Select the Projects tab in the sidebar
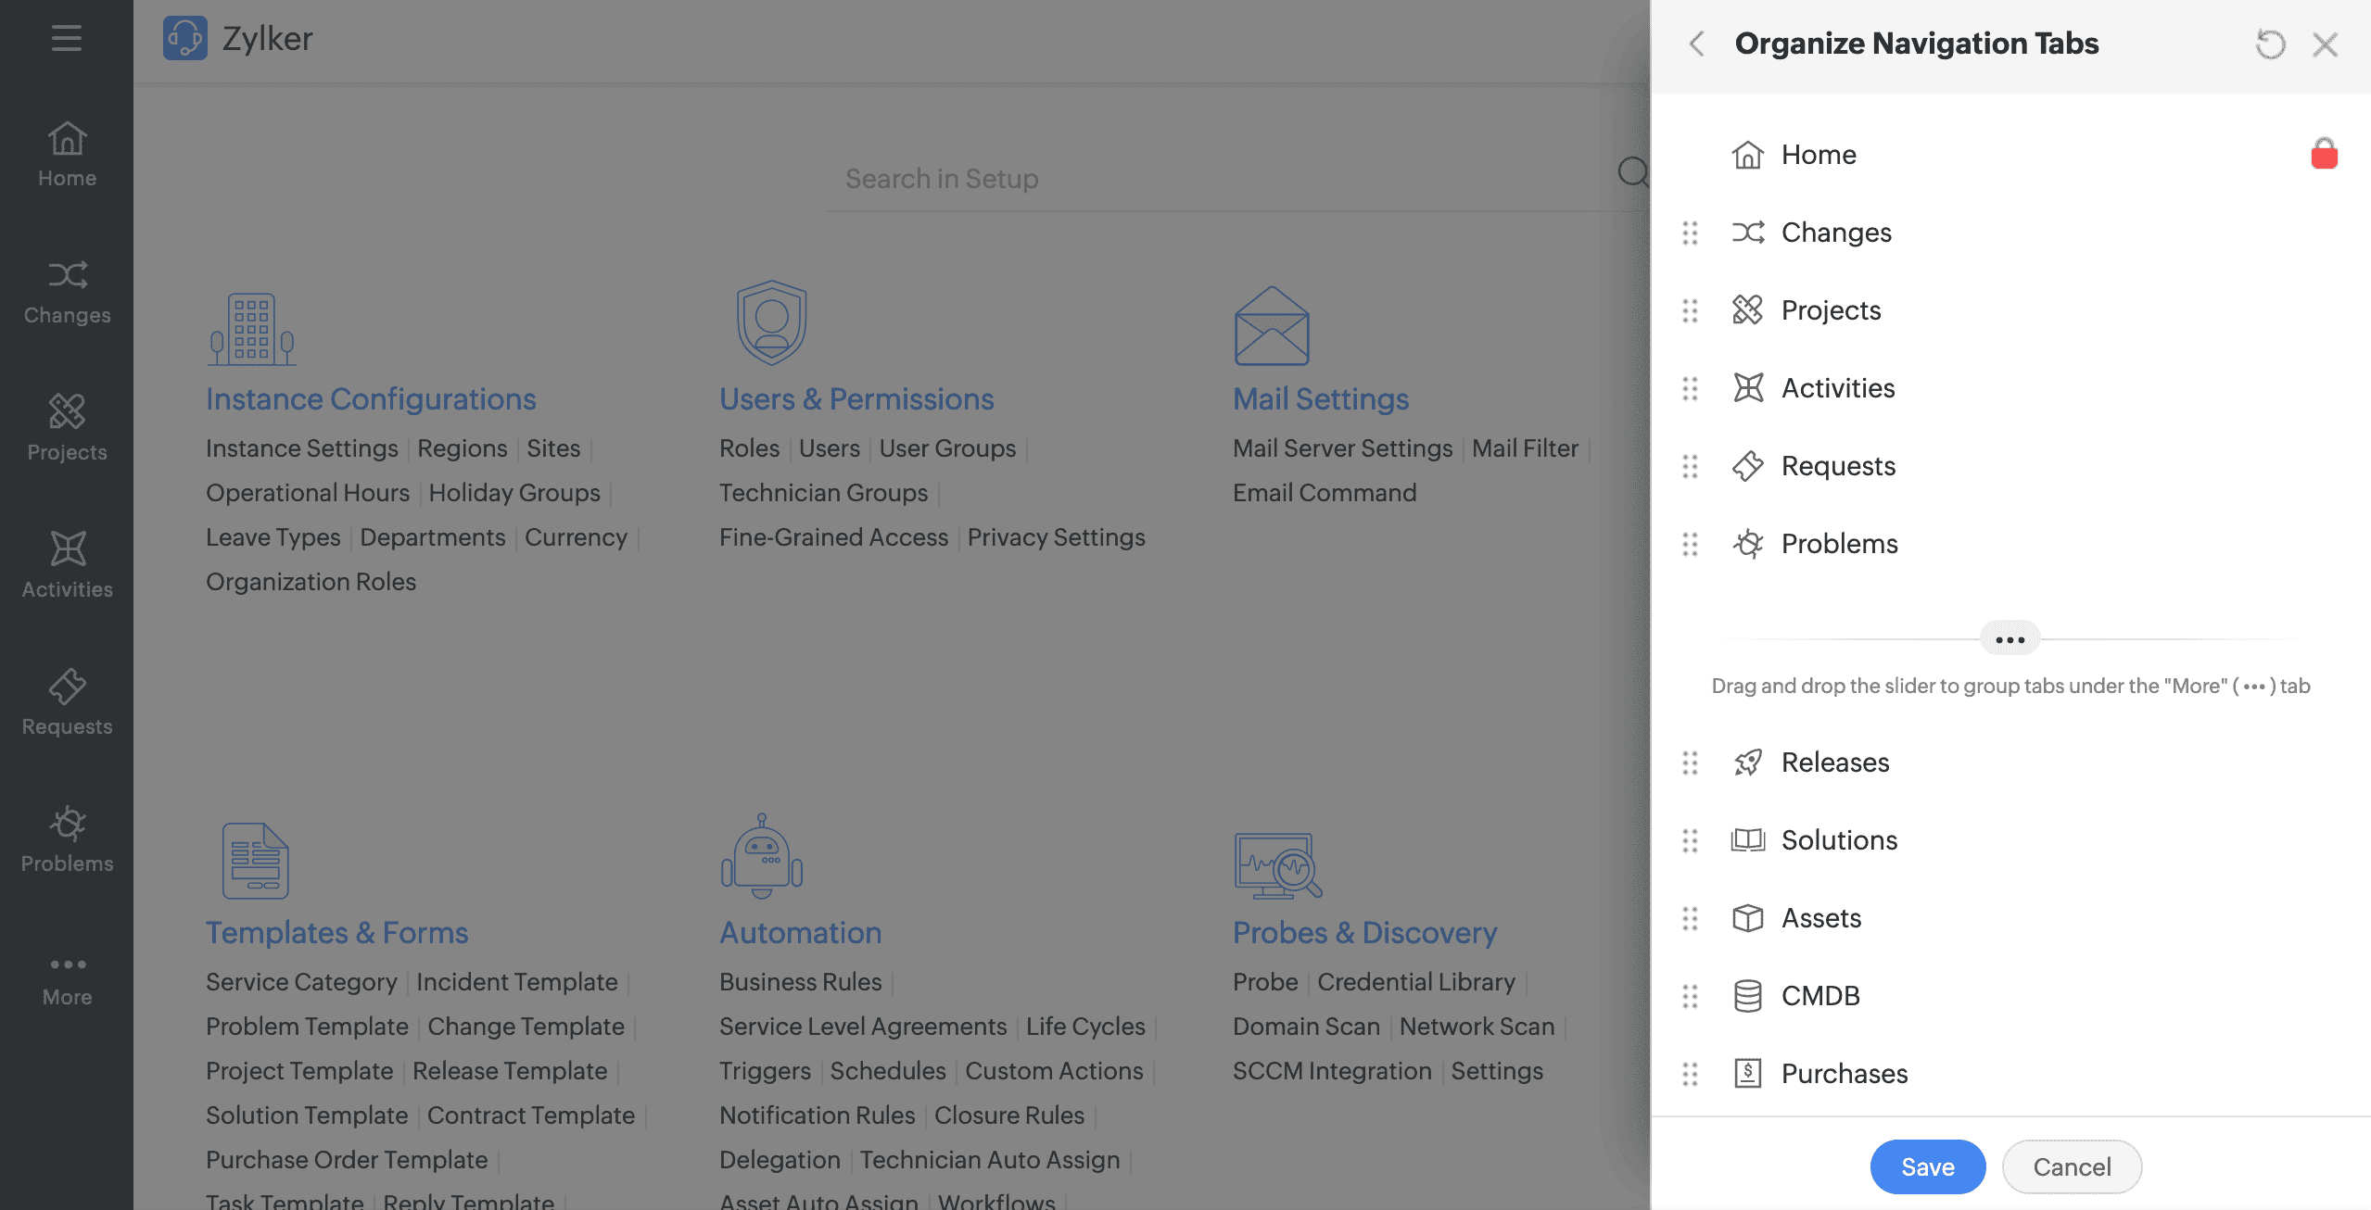Screen dimensions: 2371x1210 (67, 428)
